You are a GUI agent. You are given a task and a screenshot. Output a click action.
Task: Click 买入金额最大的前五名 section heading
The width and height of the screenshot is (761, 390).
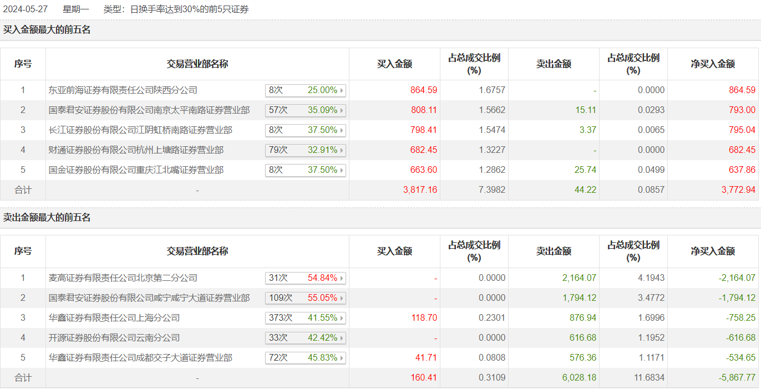tap(47, 30)
